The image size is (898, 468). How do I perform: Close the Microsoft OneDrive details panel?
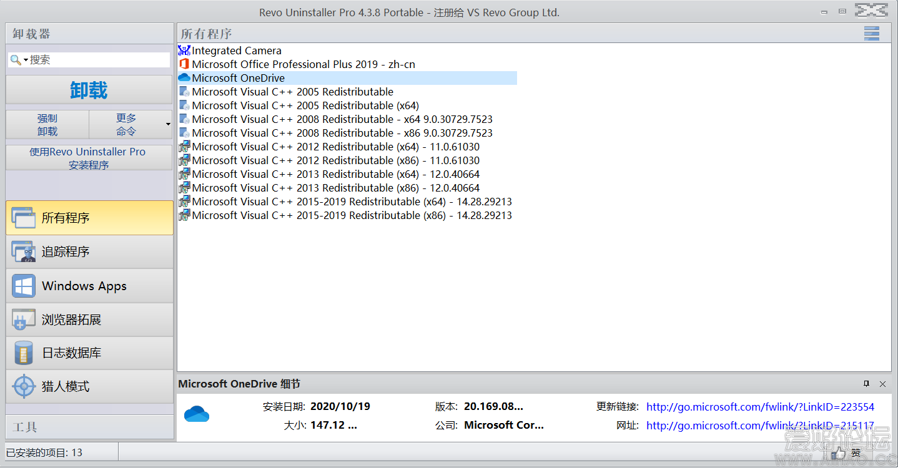[882, 384]
